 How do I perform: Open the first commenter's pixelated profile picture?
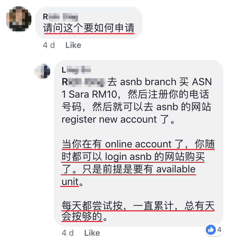19,19
